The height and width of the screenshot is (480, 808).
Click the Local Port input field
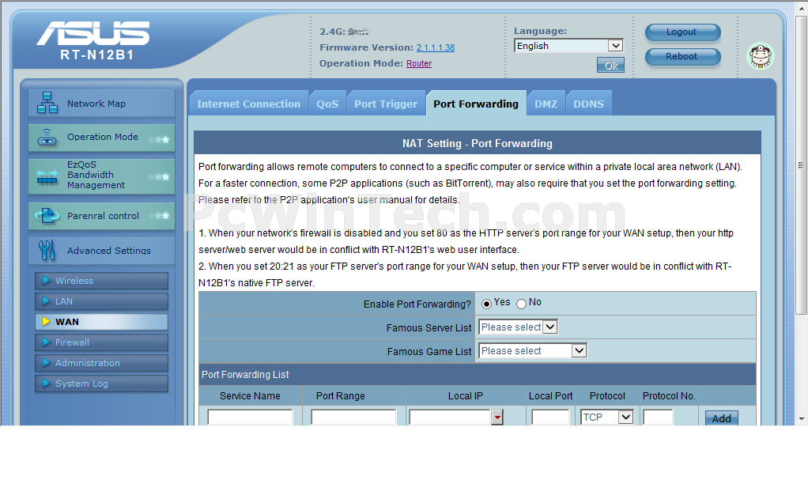tap(550, 417)
